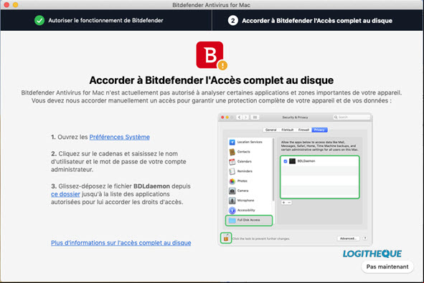This screenshot has height=283, width=424.
Task: Minimize the Bitdefender window with yellow button
Action: click(x=15, y=4)
